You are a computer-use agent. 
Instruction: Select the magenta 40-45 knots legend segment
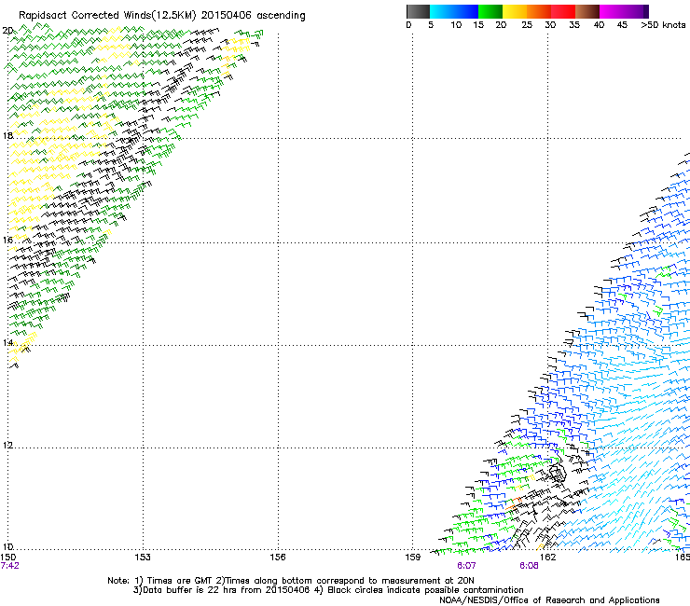pos(612,11)
